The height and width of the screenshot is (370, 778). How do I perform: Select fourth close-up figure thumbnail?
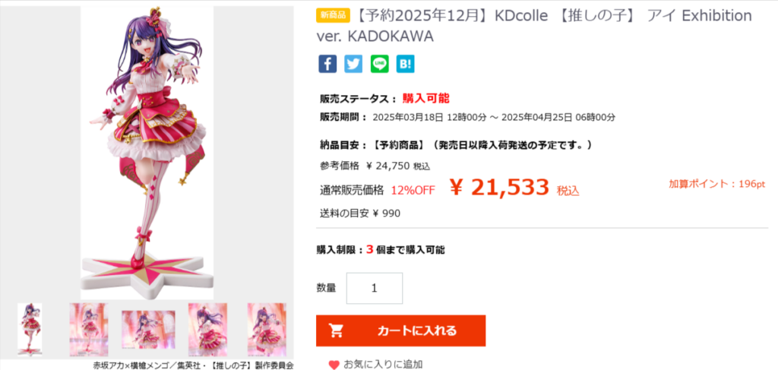coord(207,329)
